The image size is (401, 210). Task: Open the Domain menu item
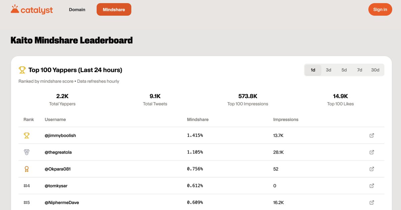(77, 9)
